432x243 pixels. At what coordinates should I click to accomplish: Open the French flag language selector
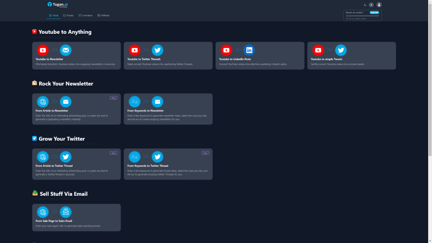(371, 5)
